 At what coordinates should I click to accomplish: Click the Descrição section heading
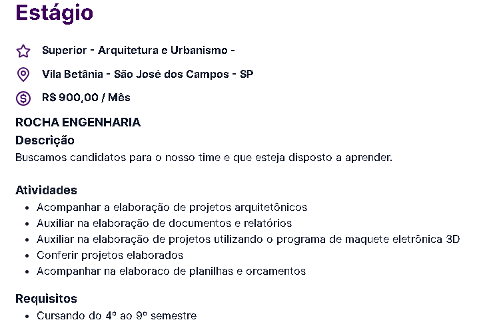click(x=45, y=140)
